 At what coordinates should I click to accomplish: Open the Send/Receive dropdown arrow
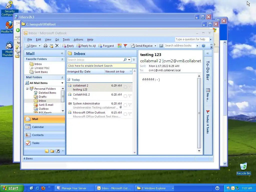point(155,46)
